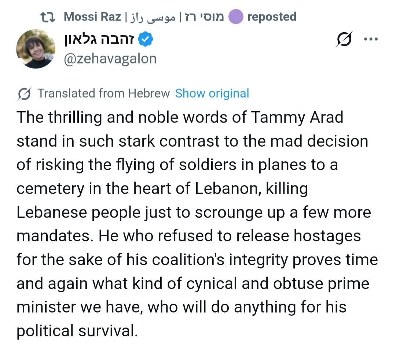
Task: Open the three-dot more options menu
Action: (370, 40)
